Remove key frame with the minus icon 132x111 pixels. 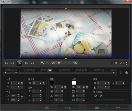pyautogui.click(x=48, y=63)
